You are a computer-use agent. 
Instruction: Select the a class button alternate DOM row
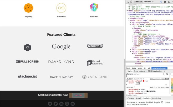(149, 62)
